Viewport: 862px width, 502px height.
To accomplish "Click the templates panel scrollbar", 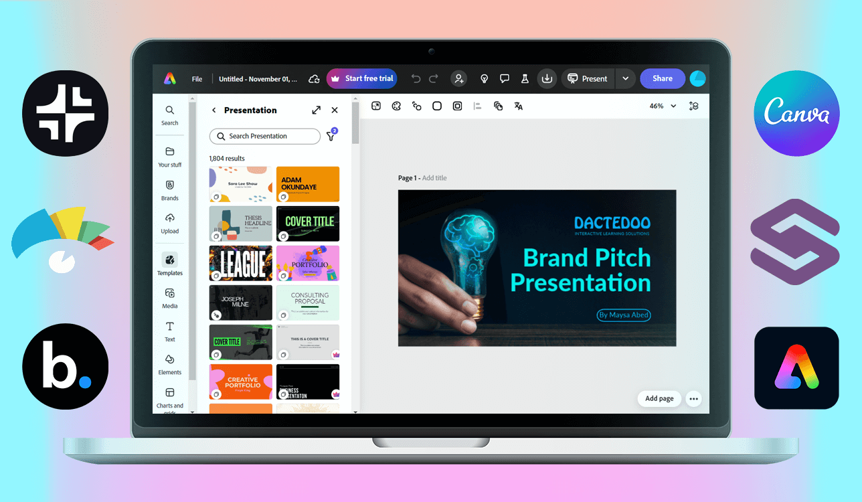I will click(355, 122).
